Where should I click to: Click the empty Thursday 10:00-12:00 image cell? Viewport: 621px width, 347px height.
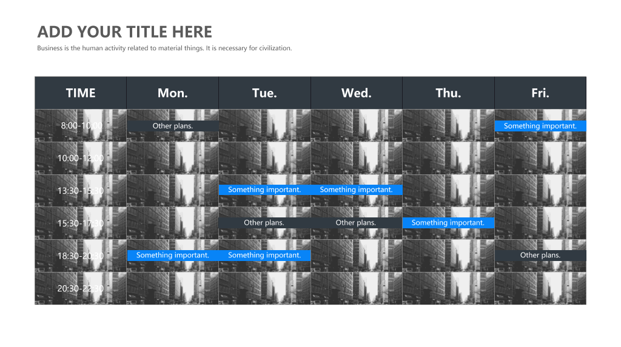[448, 158]
